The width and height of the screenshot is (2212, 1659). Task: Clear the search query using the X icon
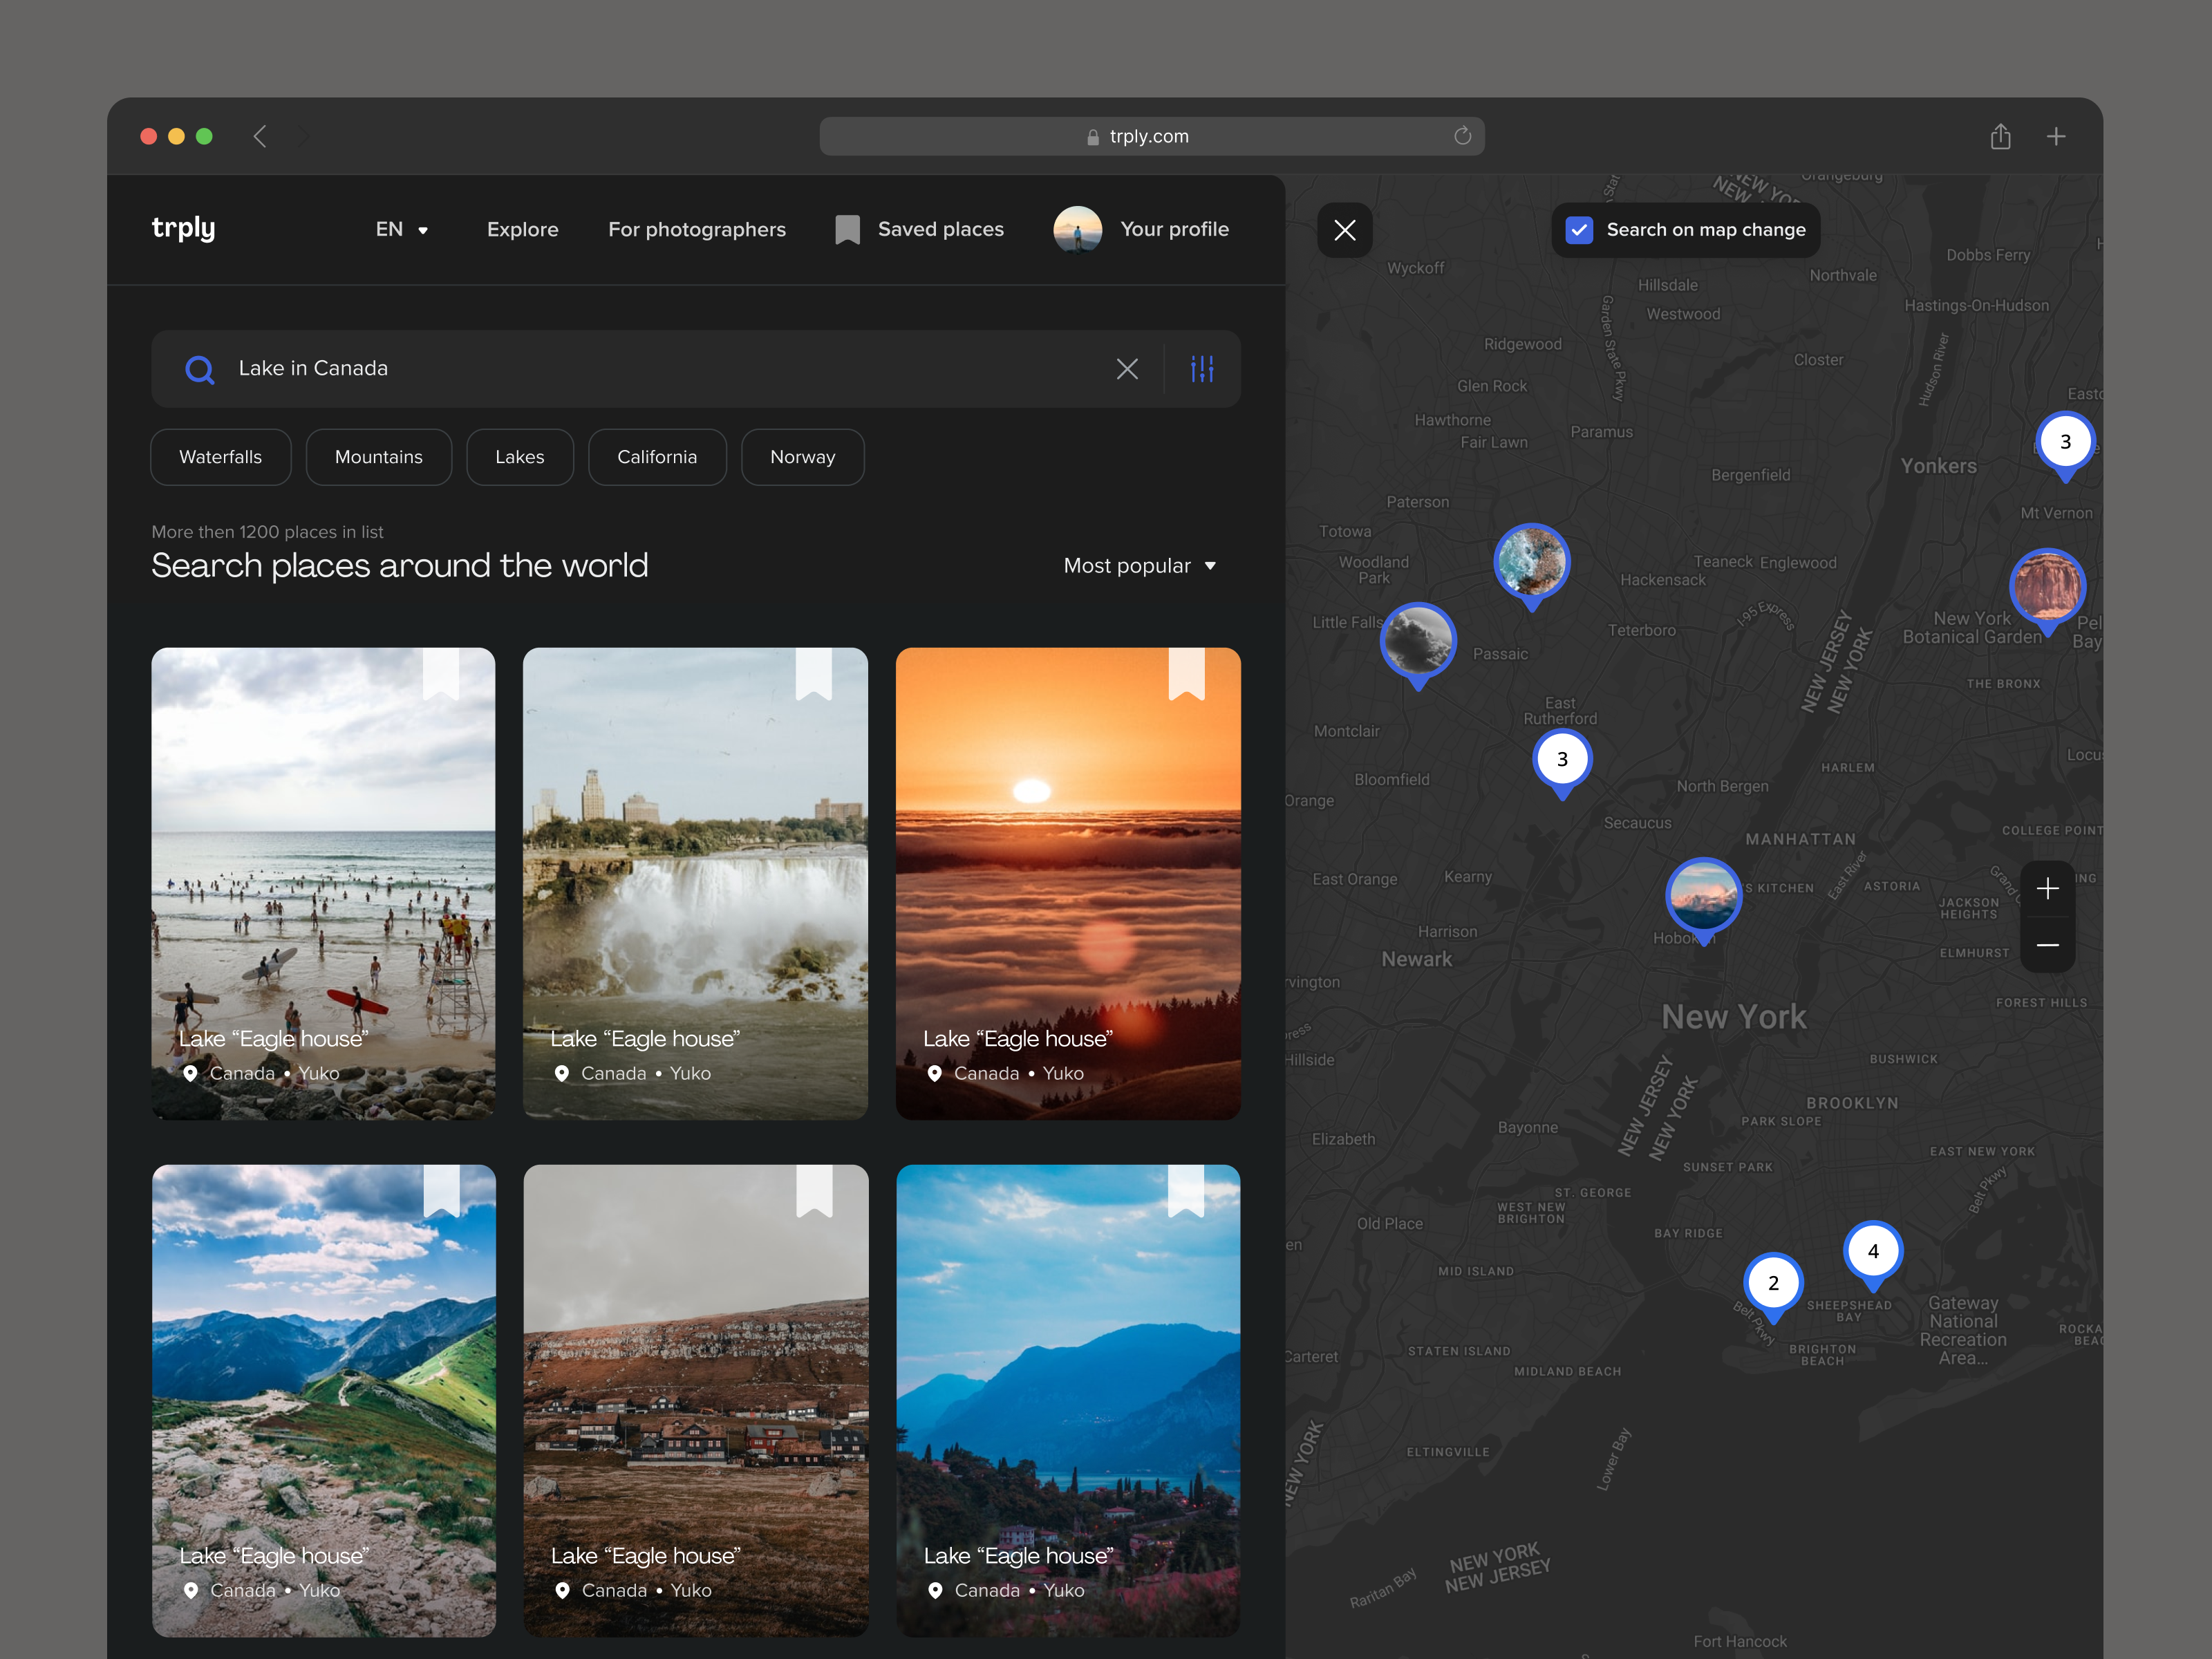(x=1127, y=369)
